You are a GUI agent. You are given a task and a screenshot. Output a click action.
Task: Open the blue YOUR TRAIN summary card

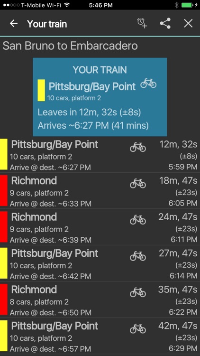[x=100, y=97]
